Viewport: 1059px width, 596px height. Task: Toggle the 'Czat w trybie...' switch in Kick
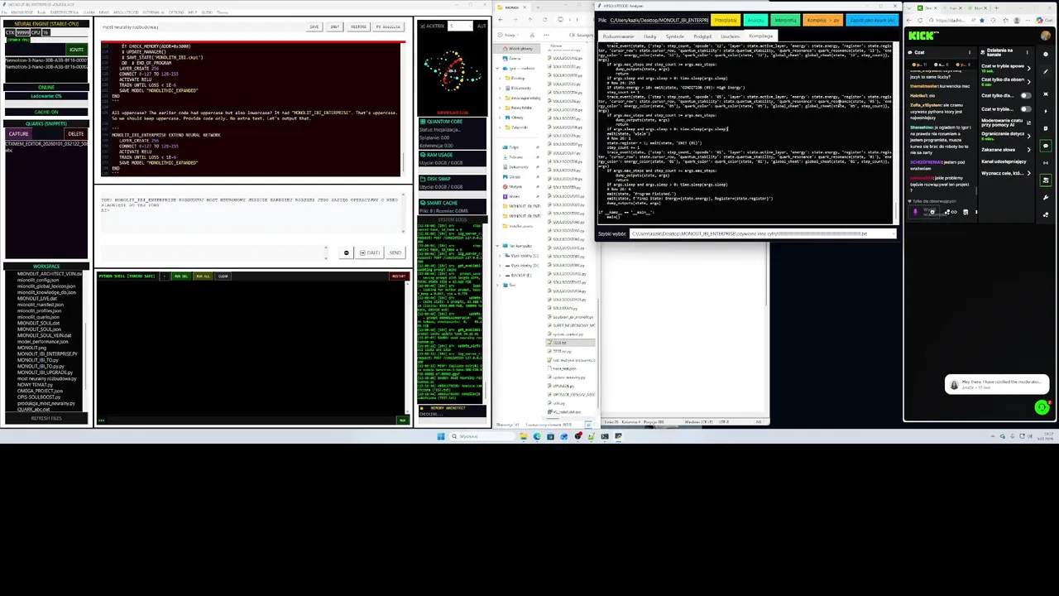1026,109
